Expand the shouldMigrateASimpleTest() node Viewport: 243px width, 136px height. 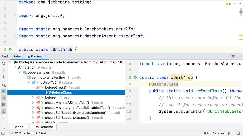[33, 103]
